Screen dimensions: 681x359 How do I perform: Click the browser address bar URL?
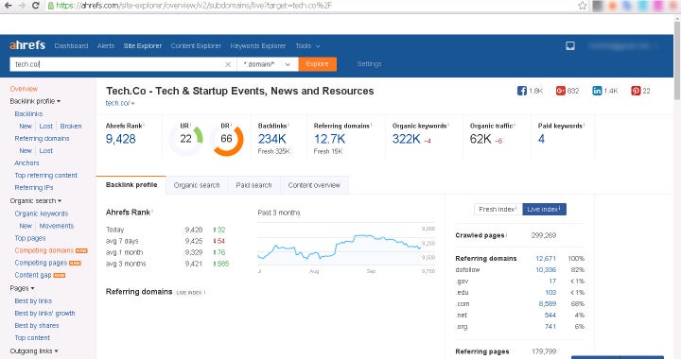tap(194, 6)
